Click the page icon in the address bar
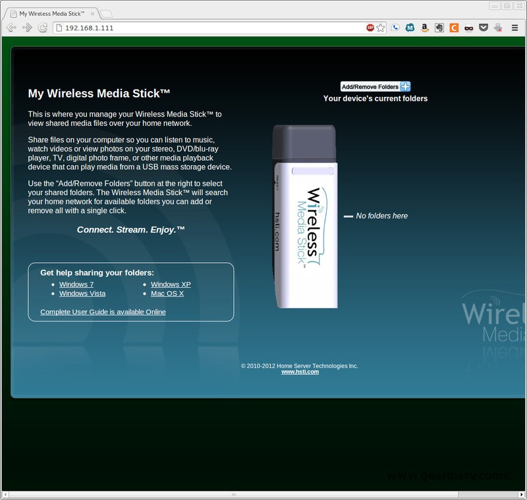This screenshot has height=500, width=527. pyautogui.click(x=59, y=28)
